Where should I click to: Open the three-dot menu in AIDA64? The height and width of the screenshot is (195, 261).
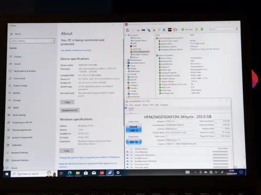(237, 29)
